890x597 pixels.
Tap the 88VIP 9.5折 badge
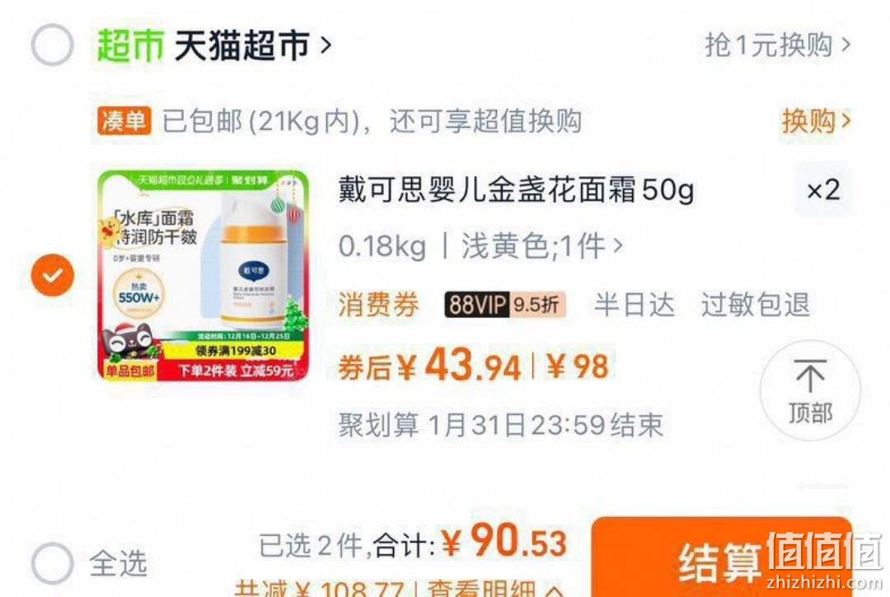pos(504,305)
